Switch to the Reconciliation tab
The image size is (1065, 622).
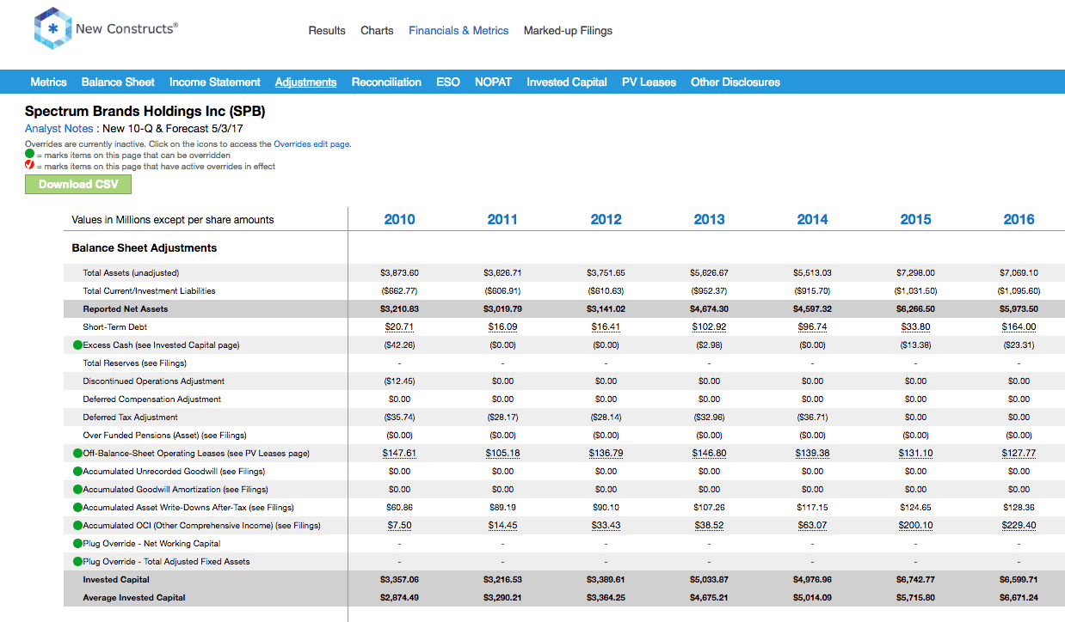click(386, 82)
